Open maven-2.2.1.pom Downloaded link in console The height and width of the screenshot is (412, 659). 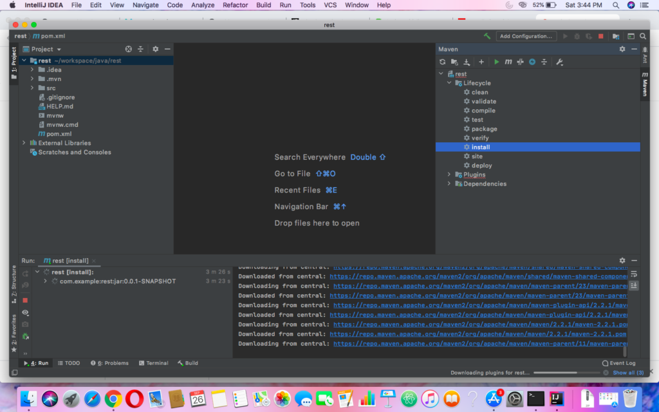tap(478, 334)
